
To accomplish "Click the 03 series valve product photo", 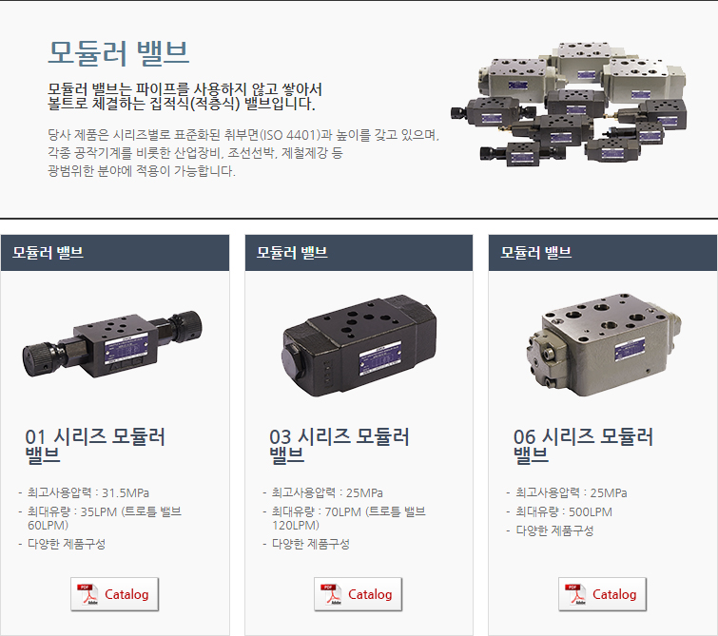I will 359,346.
